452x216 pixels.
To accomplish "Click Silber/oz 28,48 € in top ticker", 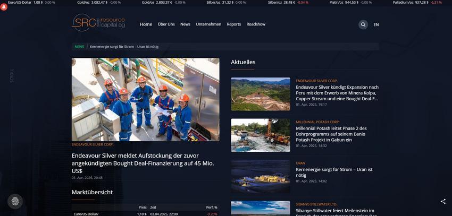I will [288, 2].
